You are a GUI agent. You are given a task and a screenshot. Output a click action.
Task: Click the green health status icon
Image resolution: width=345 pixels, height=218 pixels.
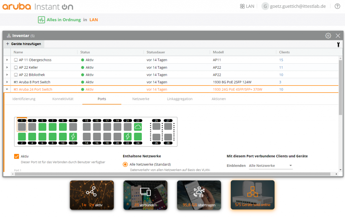point(41,20)
